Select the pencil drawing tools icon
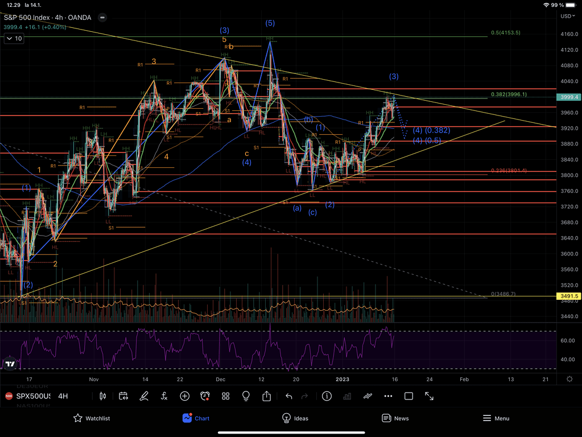The image size is (582, 437). click(144, 396)
